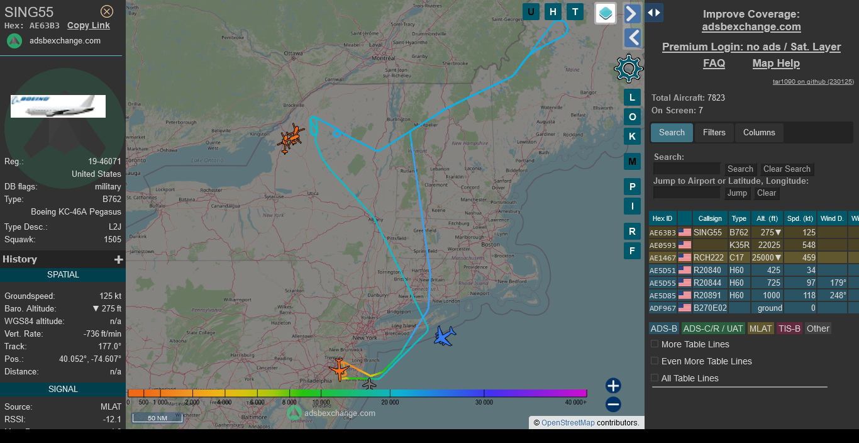Open the map settings gear
Image resolution: width=859 pixels, height=443 pixels.
point(629,69)
